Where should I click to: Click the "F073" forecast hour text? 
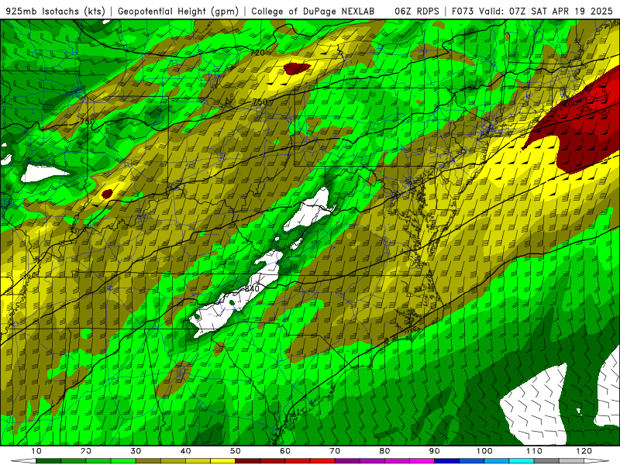(x=463, y=12)
